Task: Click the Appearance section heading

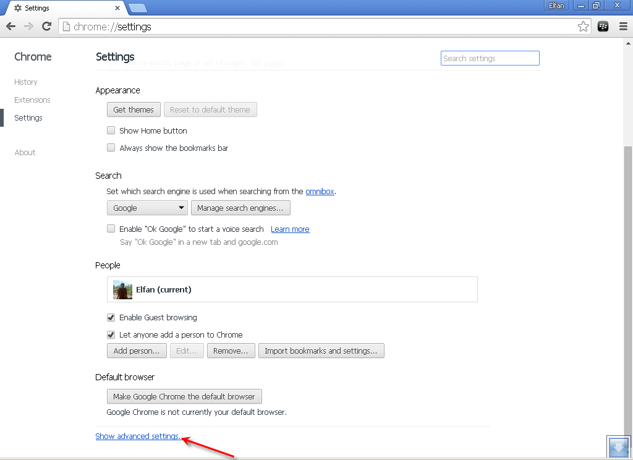Action: coord(118,90)
